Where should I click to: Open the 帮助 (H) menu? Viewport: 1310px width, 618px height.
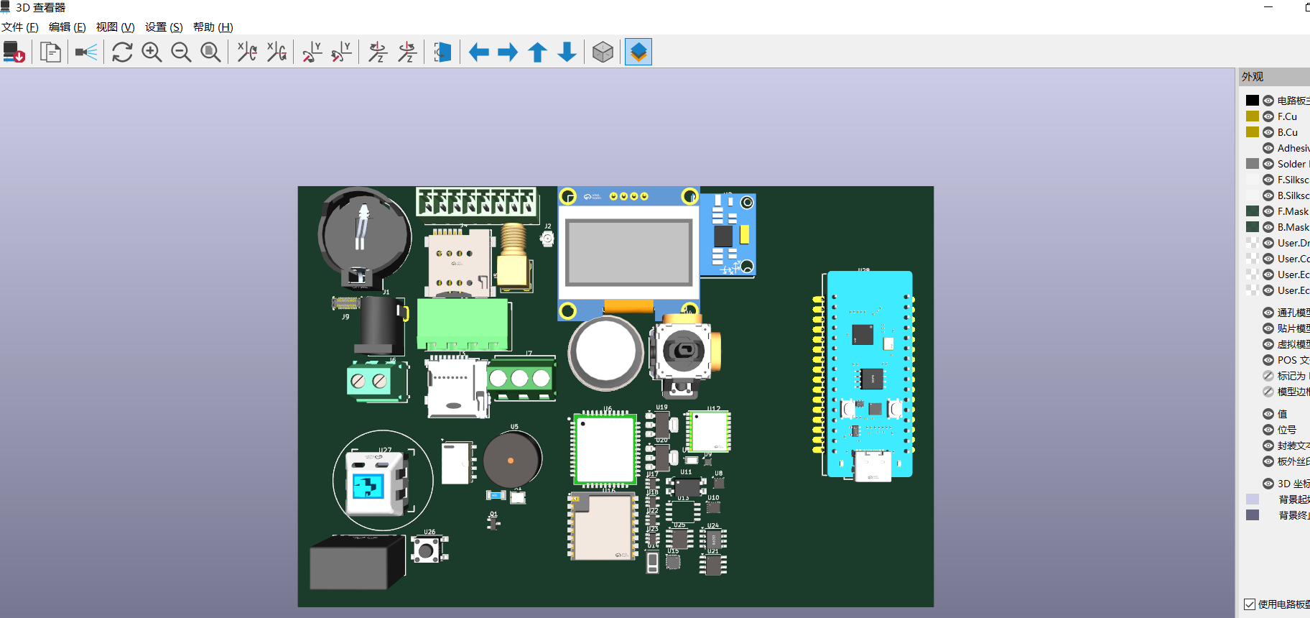(213, 27)
